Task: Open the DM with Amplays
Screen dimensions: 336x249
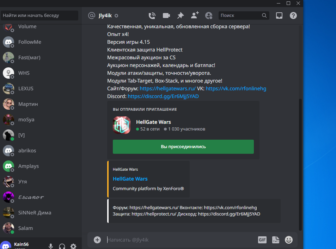Action: coord(41,166)
